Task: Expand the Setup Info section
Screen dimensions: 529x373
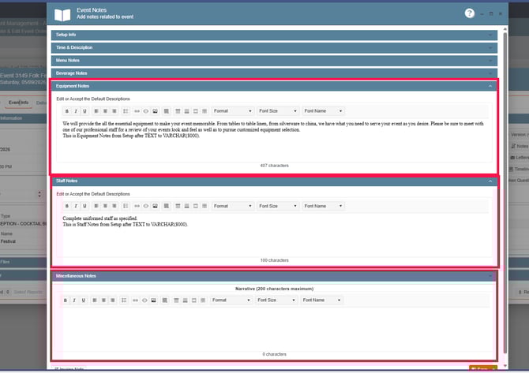Action: pyautogui.click(x=273, y=35)
